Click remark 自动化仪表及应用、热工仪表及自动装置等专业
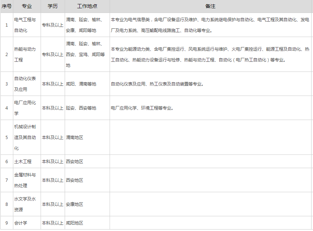313x231 pixels. (157, 84)
